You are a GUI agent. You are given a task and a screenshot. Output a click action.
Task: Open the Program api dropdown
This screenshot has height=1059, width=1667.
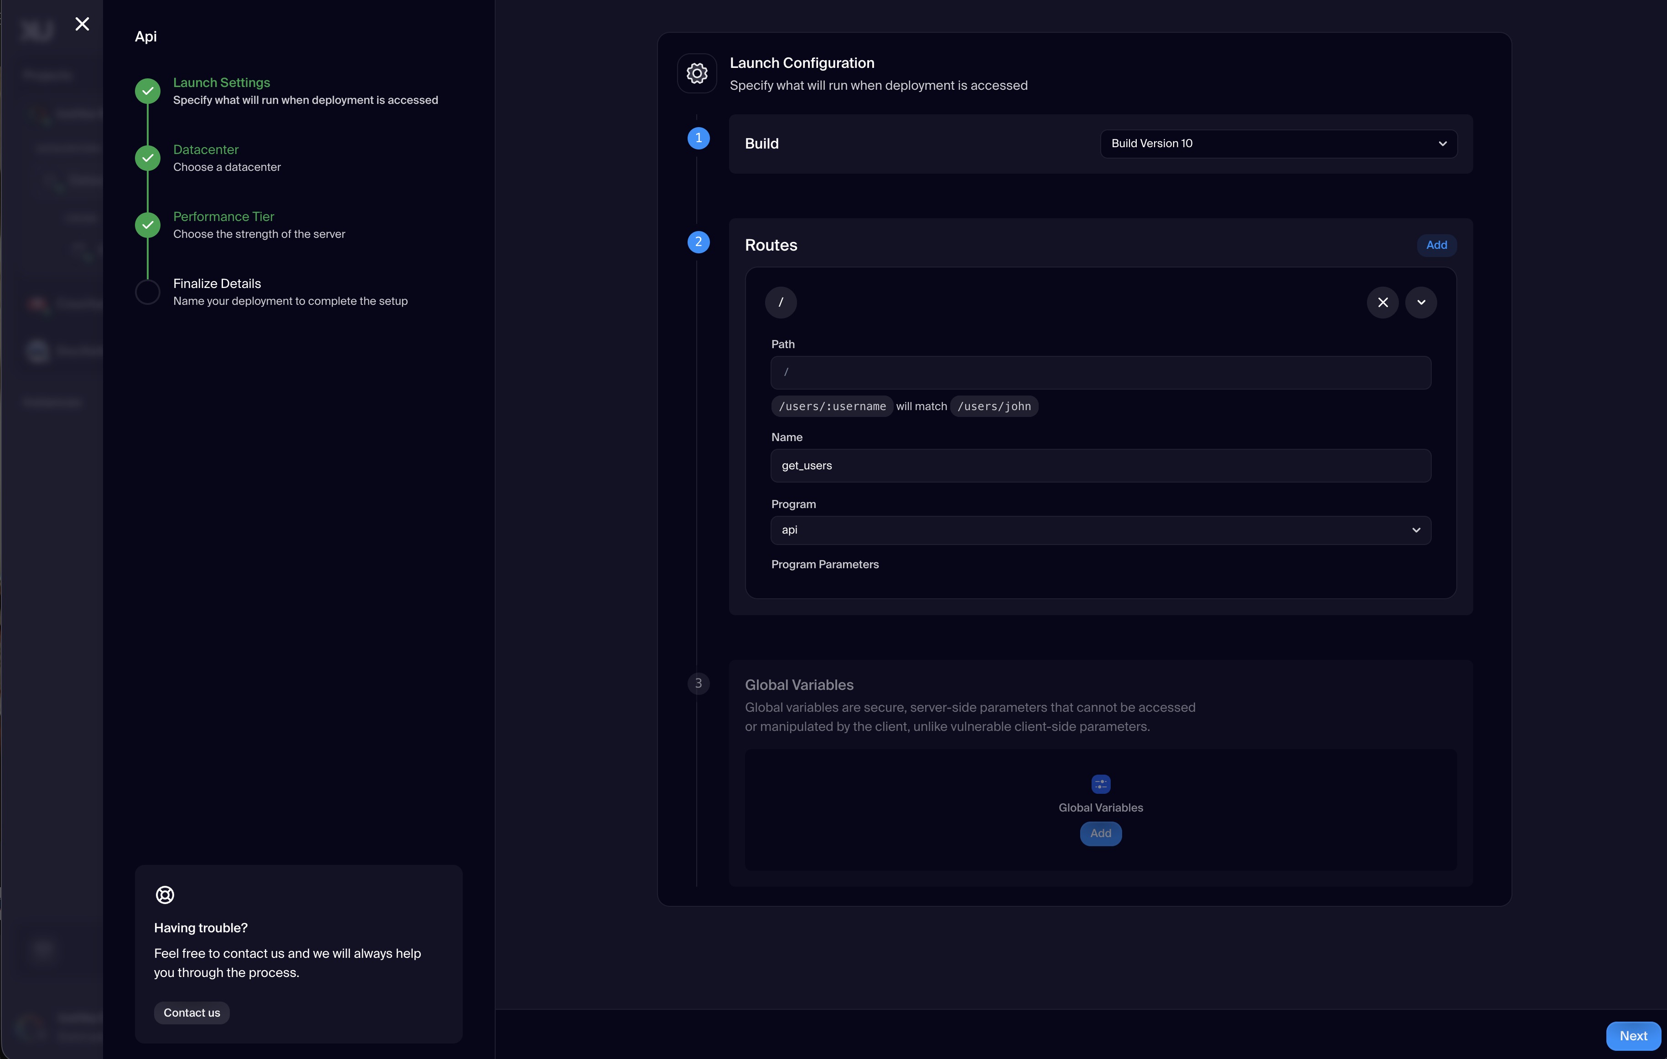click(x=1100, y=530)
